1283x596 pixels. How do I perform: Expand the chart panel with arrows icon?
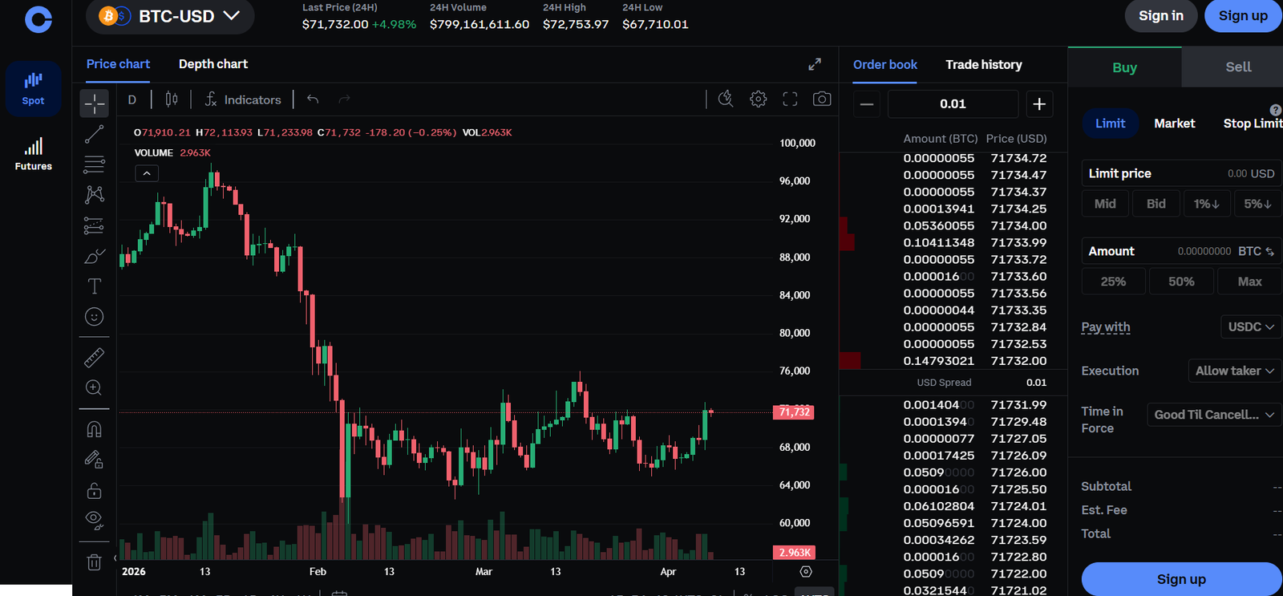pos(815,64)
